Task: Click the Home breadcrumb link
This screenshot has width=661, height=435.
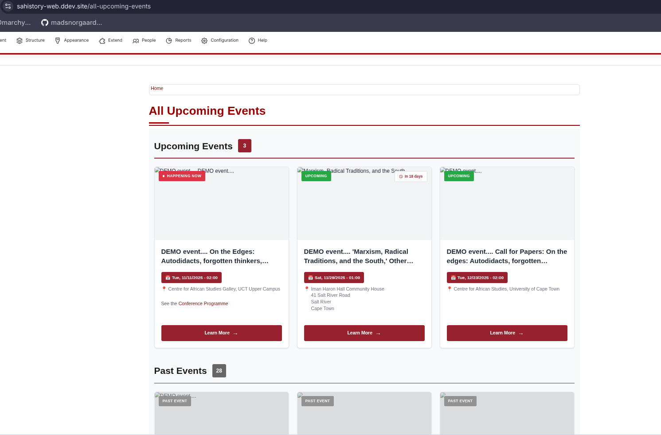Action: click(x=157, y=89)
